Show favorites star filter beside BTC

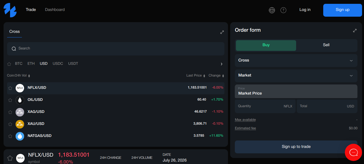pos(9,64)
